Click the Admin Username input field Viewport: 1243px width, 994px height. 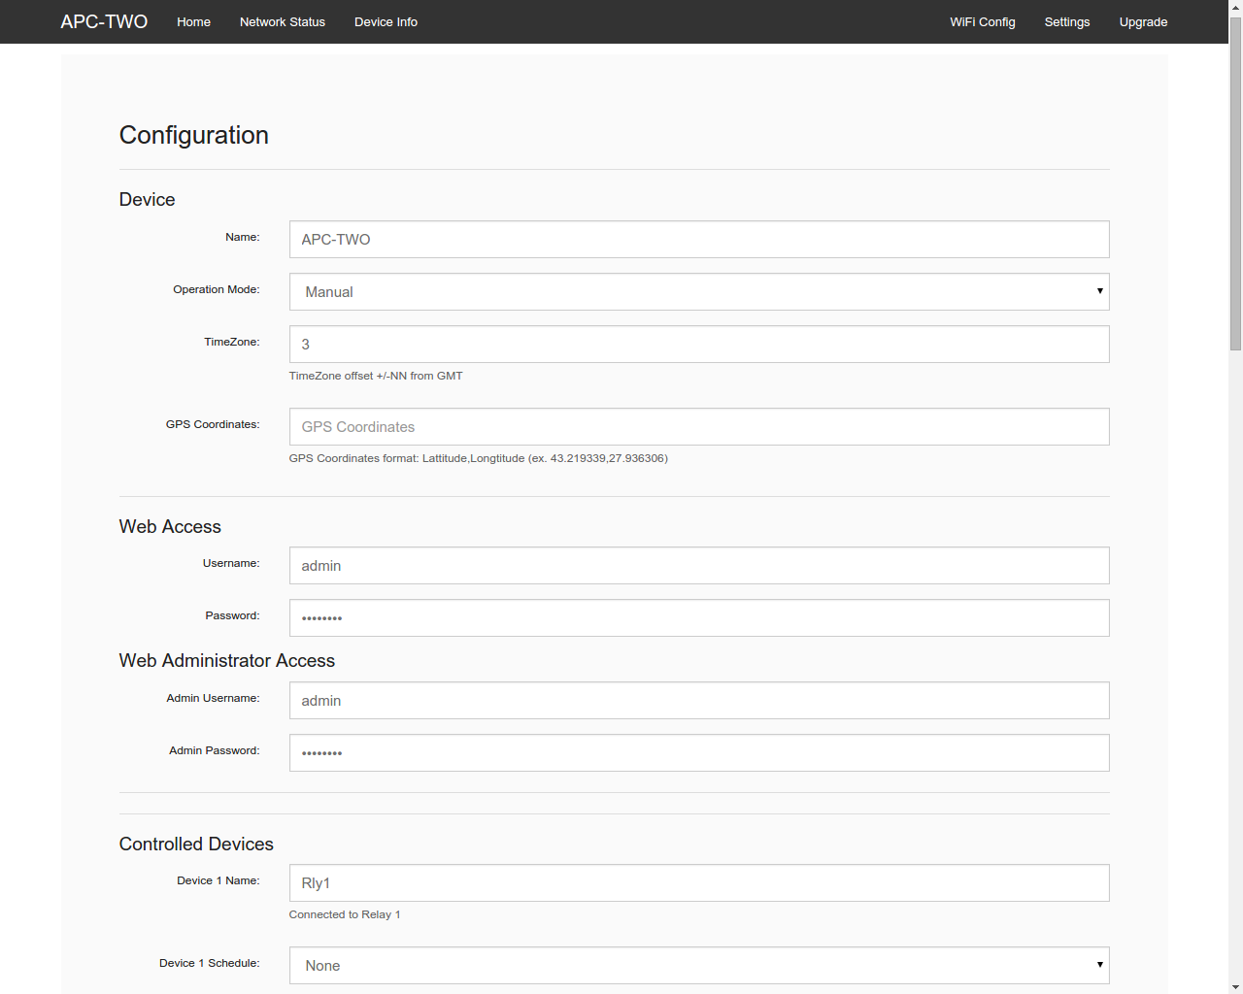pyautogui.click(x=698, y=701)
